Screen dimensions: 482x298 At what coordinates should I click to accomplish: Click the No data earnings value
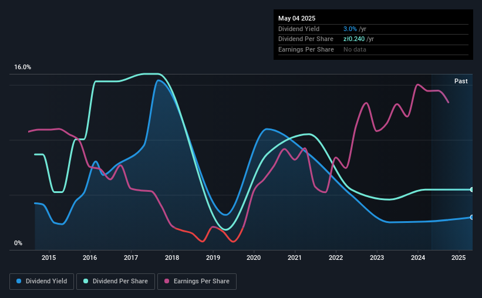coord(355,49)
